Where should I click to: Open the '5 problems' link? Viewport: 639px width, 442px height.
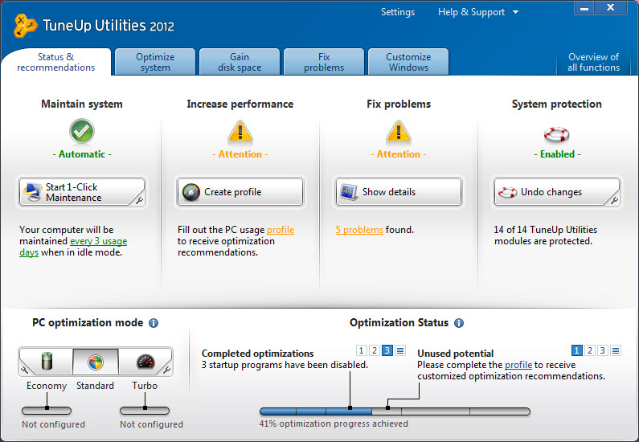(x=359, y=230)
